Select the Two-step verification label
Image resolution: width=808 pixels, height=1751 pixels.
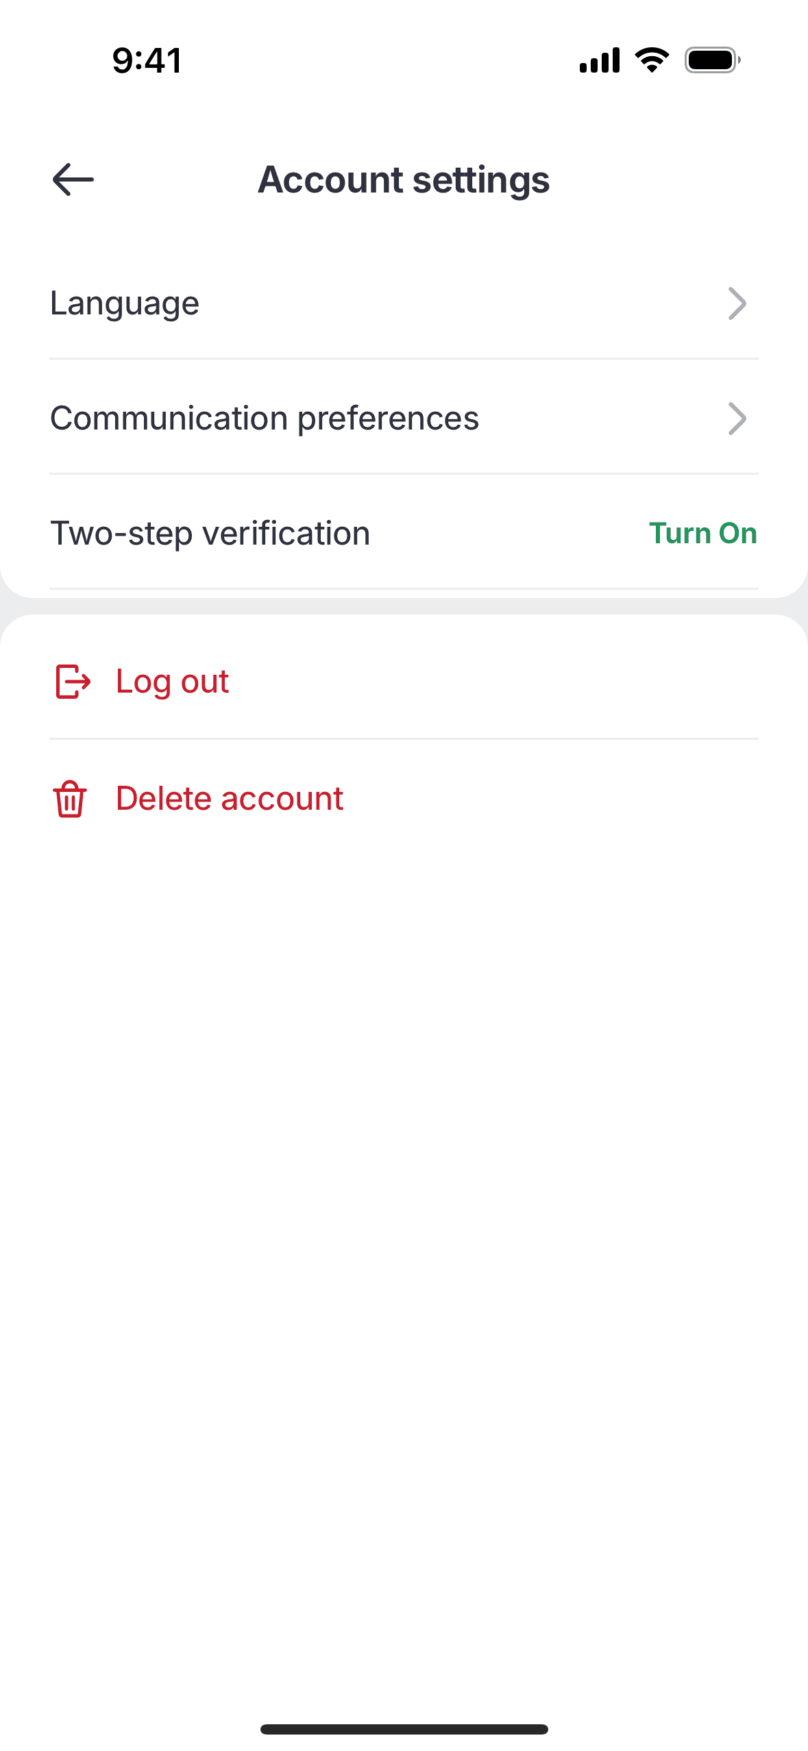[x=210, y=534]
